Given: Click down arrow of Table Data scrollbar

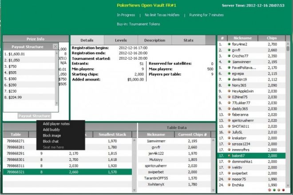Looking at the screenshot, I should click(213, 190).
